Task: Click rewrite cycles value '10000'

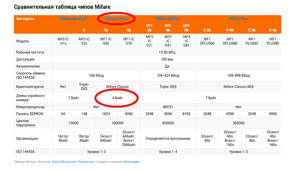Action: [74, 123]
